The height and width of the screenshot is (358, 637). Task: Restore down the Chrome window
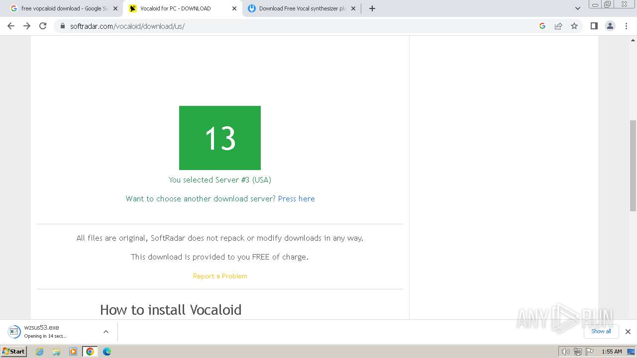(608, 4)
